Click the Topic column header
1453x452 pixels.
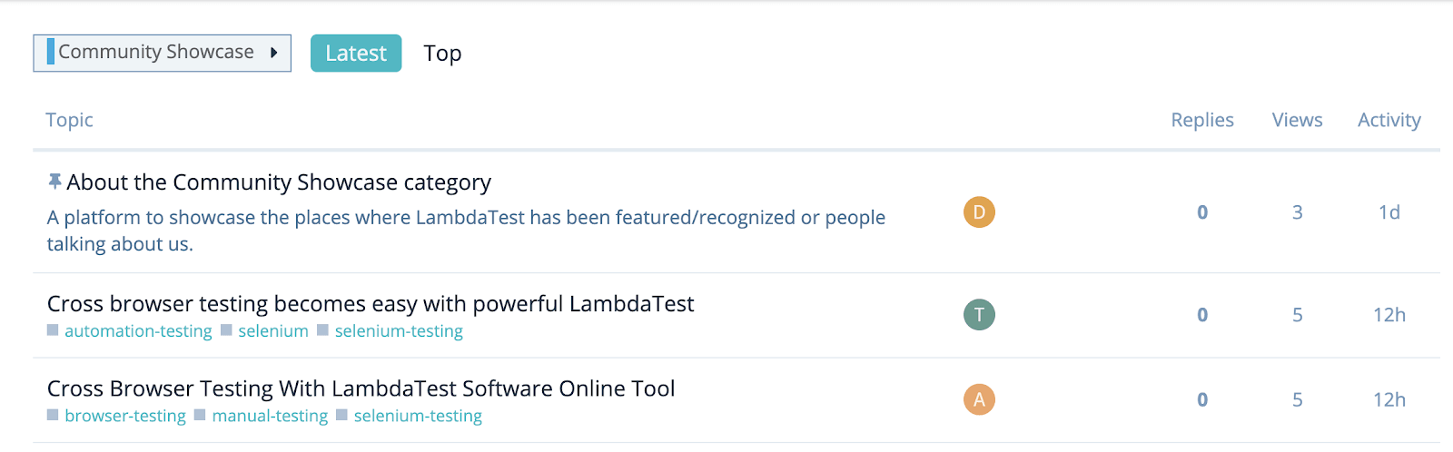[x=69, y=120]
